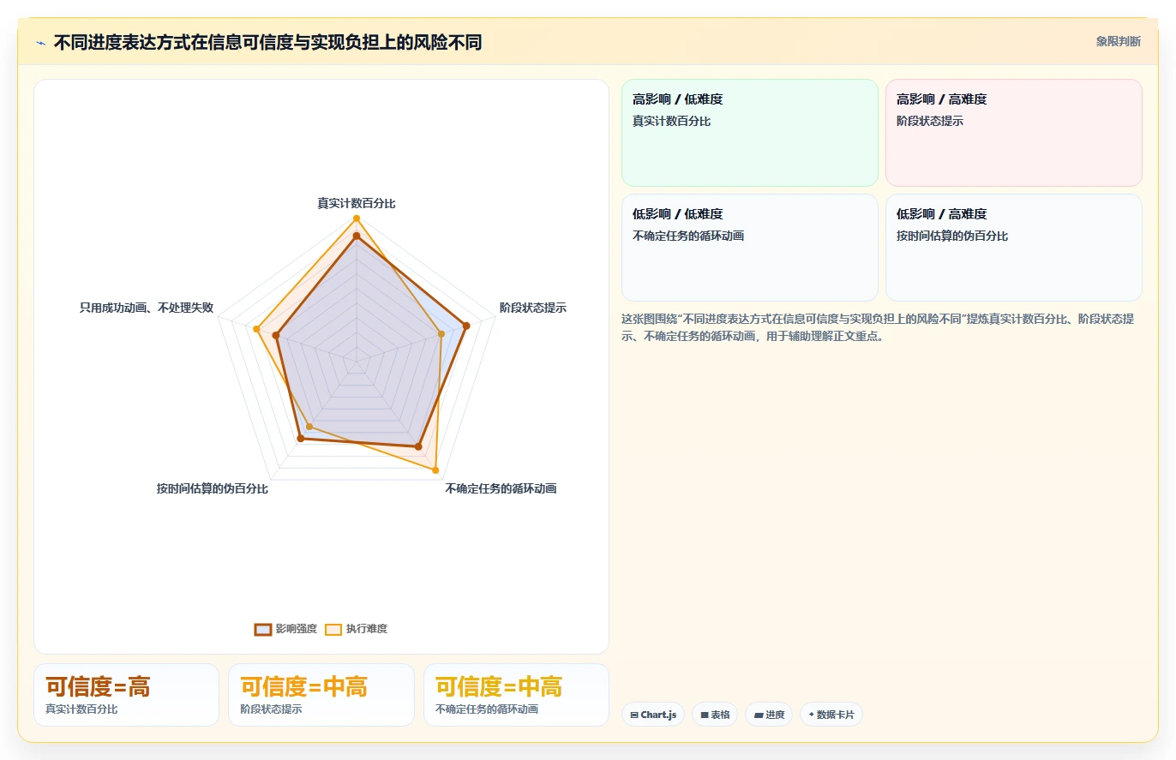Image resolution: width=1176 pixels, height=760 pixels.
Task: Click the 影响强度 legend color box
Action: click(x=263, y=629)
